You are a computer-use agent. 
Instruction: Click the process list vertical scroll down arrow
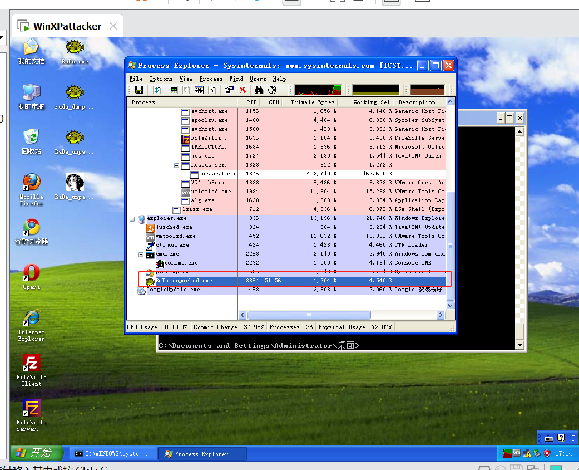(x=450, y=306)
